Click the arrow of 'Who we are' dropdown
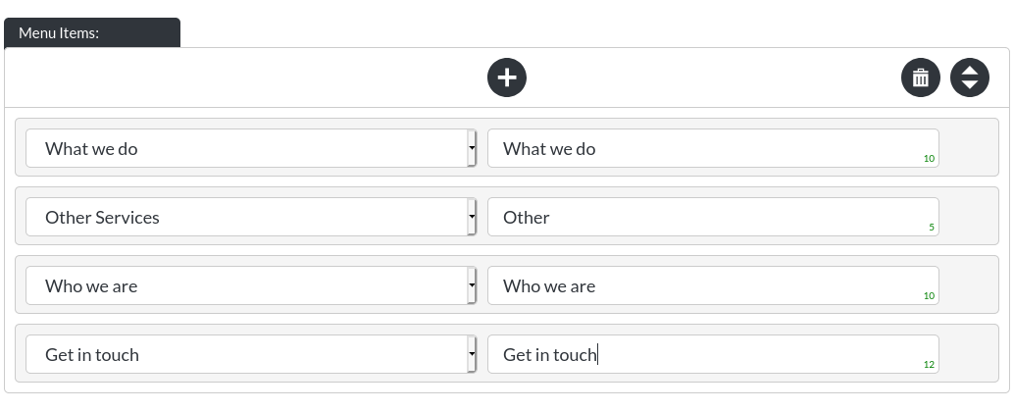Screen dimensions: 1014x411 coord(472,286)
